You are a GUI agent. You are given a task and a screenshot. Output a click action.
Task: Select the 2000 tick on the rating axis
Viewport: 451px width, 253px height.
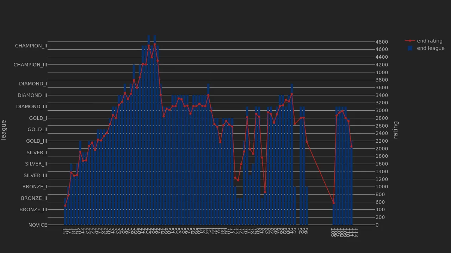[x=382, y=149]
